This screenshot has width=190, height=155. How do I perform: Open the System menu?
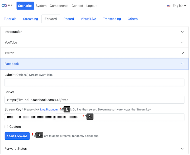click(x=41, y=6)
